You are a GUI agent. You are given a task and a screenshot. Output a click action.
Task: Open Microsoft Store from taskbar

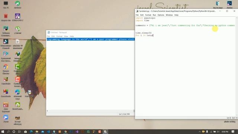(25, 131)
